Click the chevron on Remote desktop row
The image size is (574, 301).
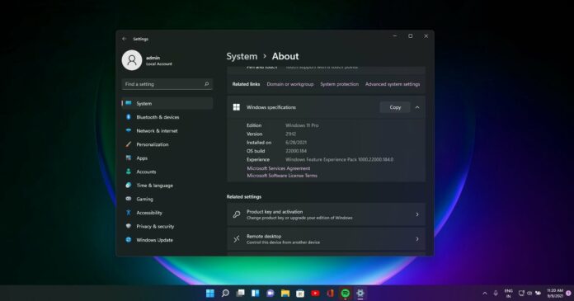417,239
